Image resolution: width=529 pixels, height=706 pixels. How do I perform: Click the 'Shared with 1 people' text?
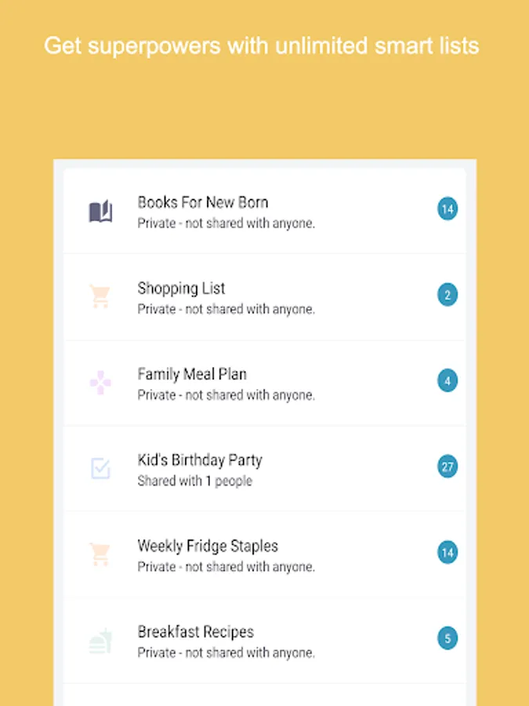pos(195,481)
